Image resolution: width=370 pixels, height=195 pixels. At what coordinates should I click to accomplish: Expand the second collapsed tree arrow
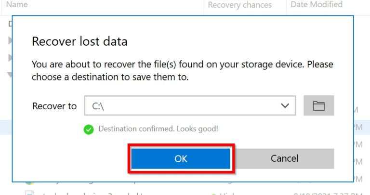10,58
